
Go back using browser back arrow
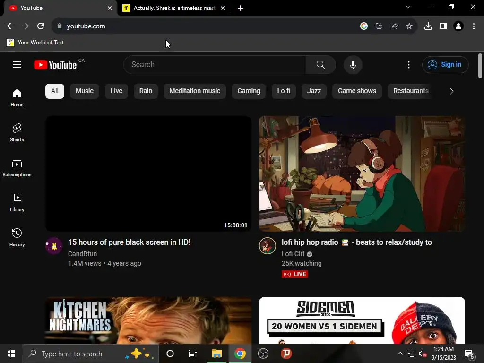(x=10, y=26)
